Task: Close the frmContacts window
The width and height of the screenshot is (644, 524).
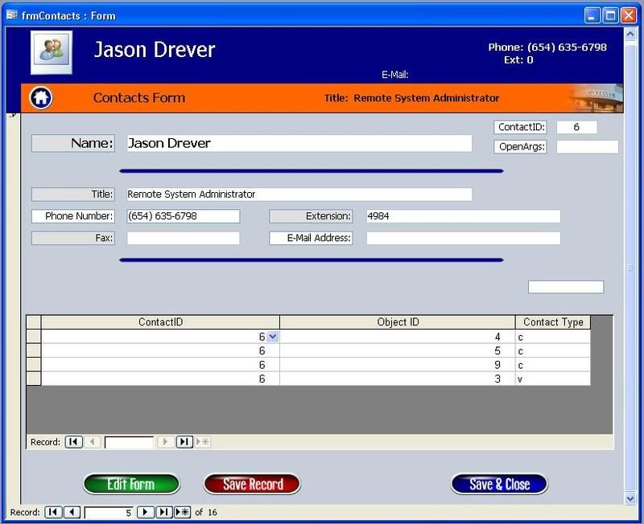Action: (629, 15)
